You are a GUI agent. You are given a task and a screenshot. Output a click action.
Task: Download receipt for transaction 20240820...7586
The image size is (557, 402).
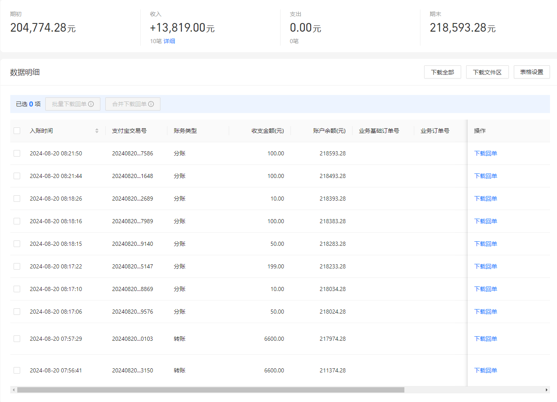click(485, 153)
